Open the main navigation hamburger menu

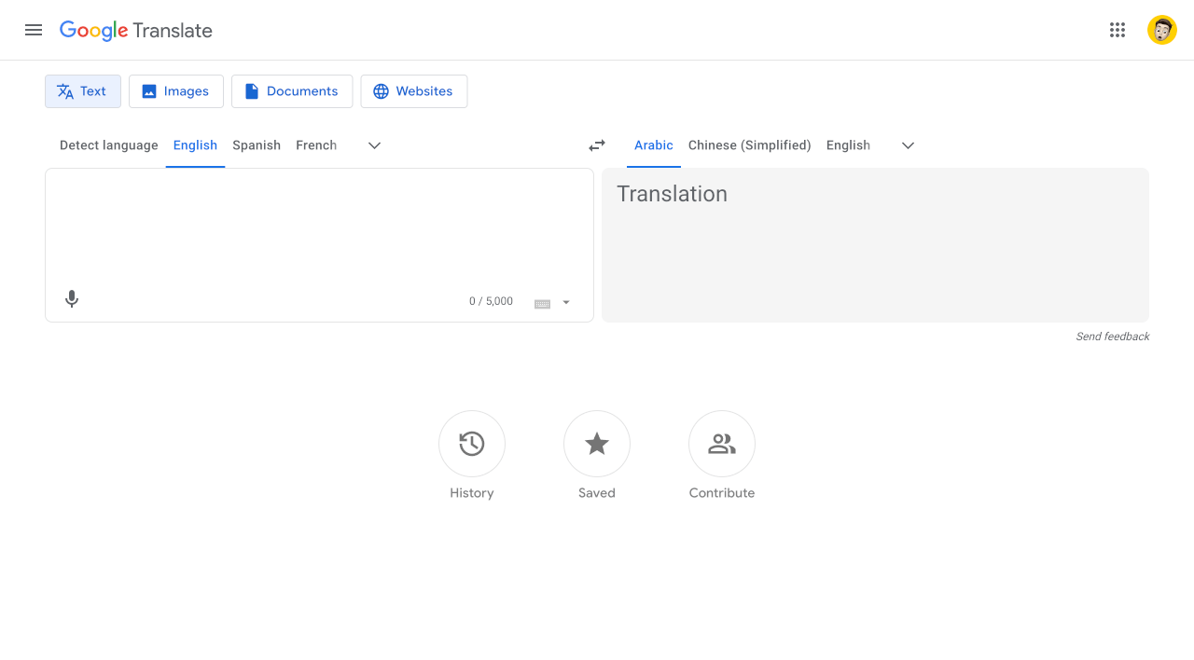(34, 29)
